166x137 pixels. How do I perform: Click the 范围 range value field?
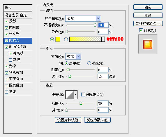(103, 103)
